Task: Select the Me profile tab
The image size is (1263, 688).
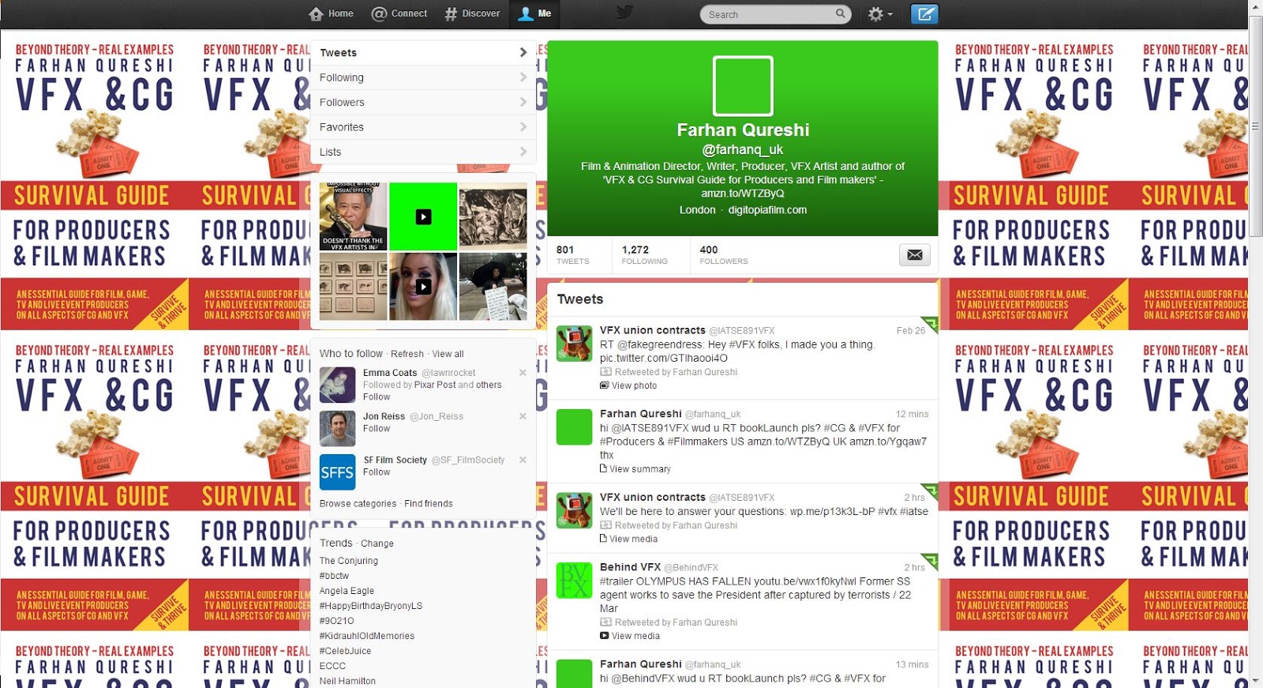Action: tap(535, 13)
